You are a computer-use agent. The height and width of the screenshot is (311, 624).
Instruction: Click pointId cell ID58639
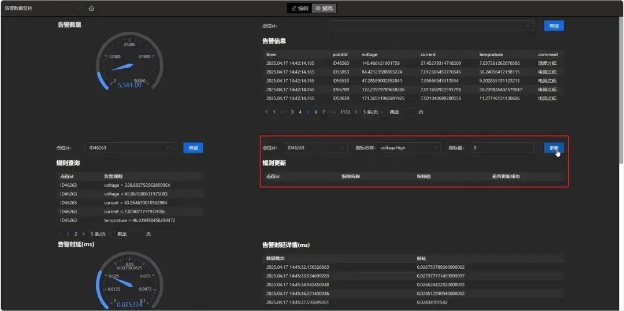(341, 98)
